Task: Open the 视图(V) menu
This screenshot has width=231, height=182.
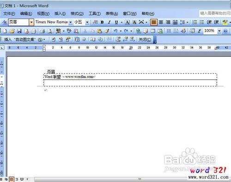Action: [x=43, y=14]
